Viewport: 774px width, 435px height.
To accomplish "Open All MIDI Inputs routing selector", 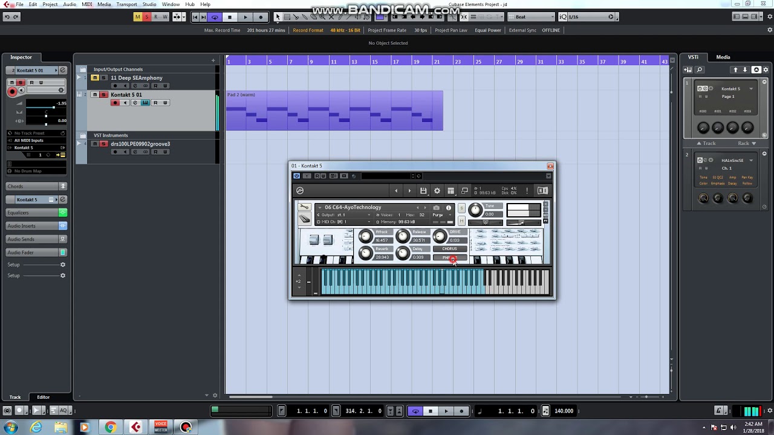I will (36, 140).
